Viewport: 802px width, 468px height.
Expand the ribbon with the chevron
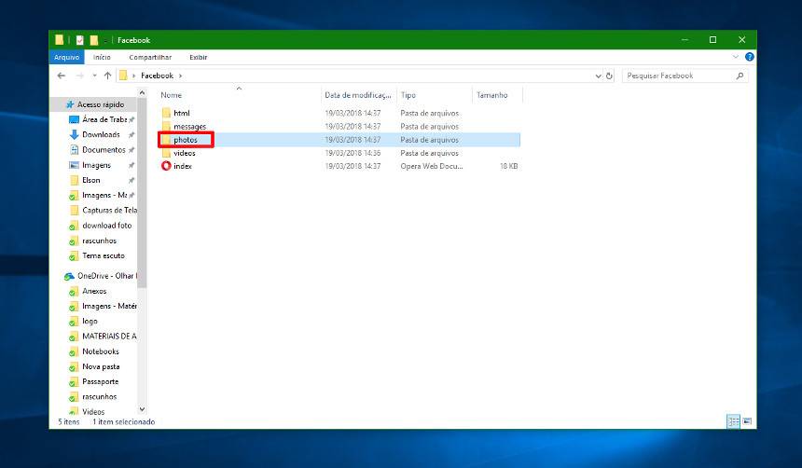(x=736, y=57)
